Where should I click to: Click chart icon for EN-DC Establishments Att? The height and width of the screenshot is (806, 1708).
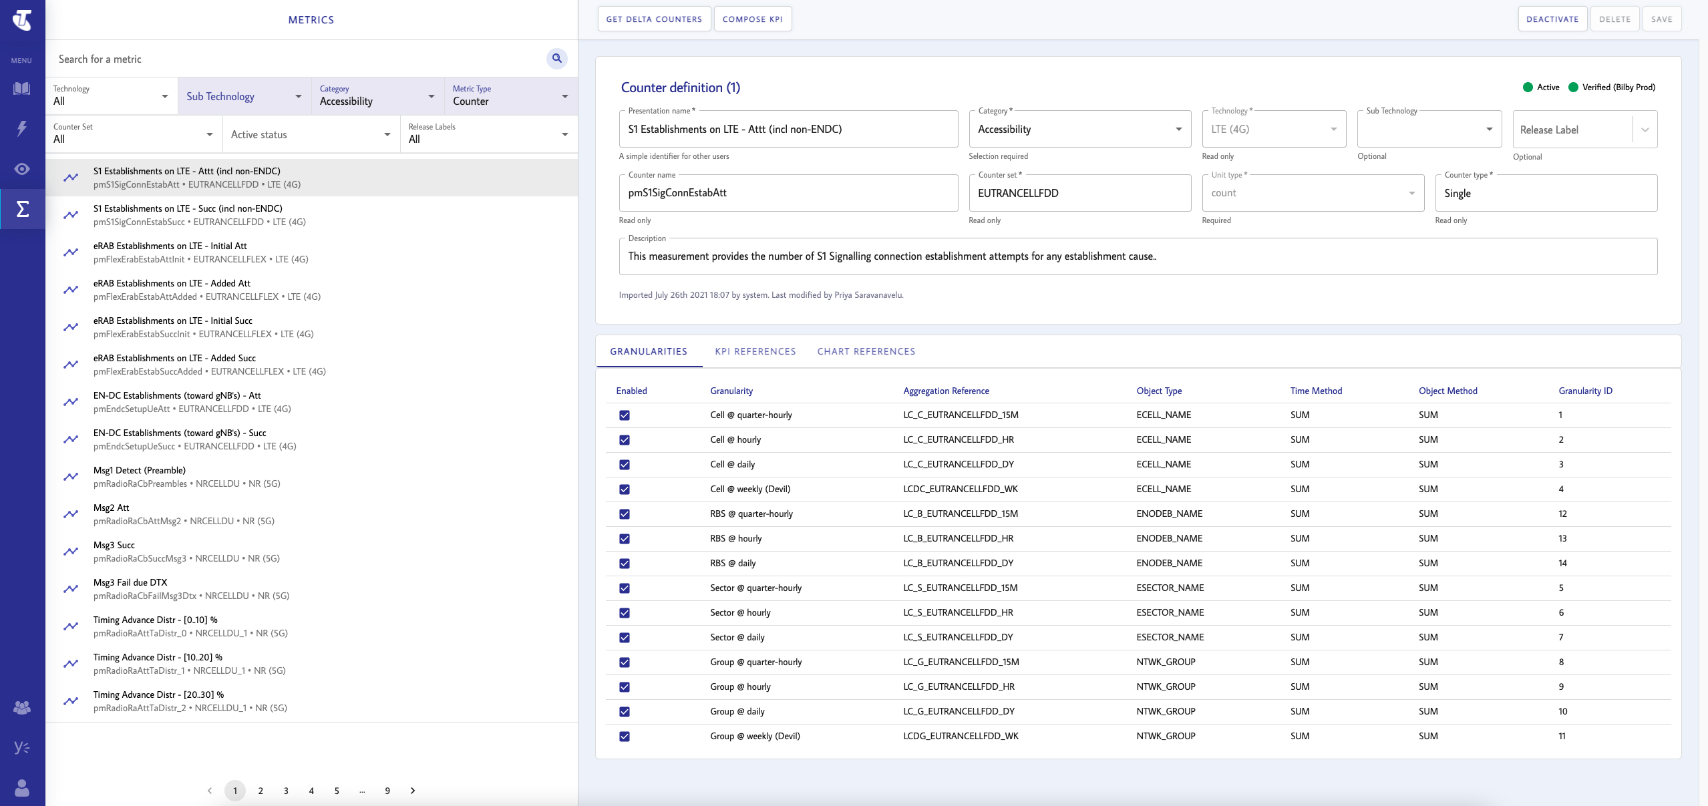[71, 402]
